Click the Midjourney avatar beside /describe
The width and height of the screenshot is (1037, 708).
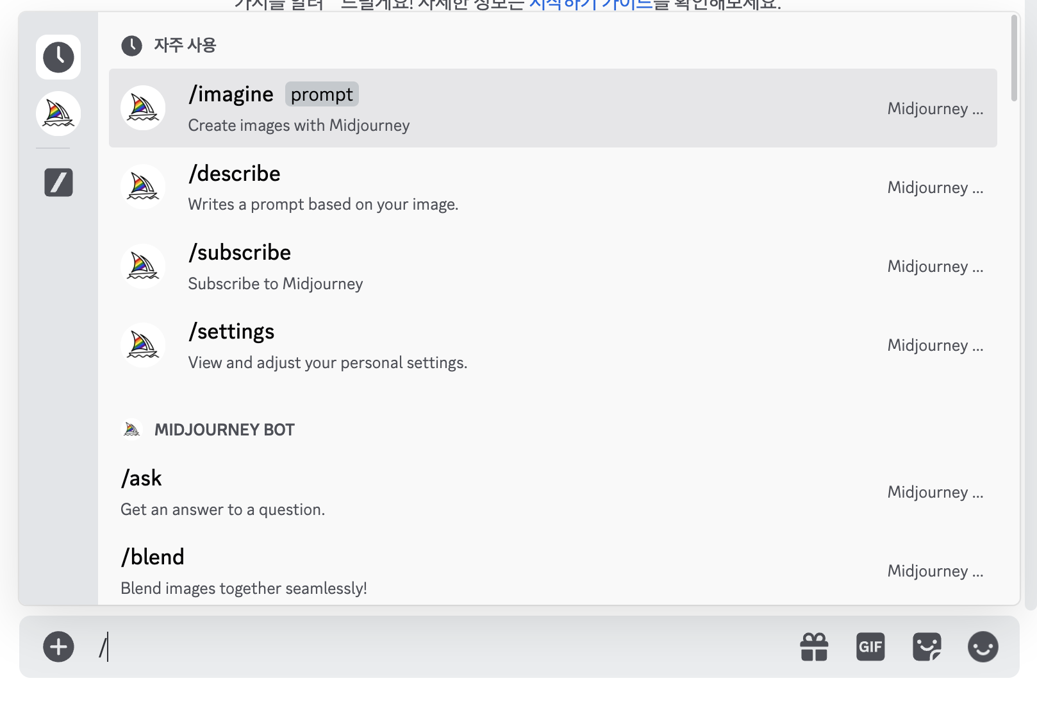[x=143, y=187]
